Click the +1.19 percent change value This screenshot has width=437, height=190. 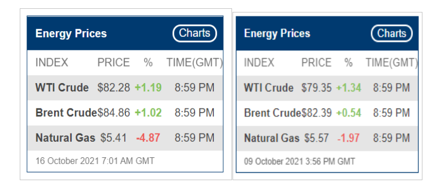coord(148,88)
